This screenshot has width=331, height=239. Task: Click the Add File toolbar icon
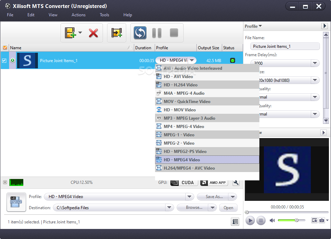70,33
